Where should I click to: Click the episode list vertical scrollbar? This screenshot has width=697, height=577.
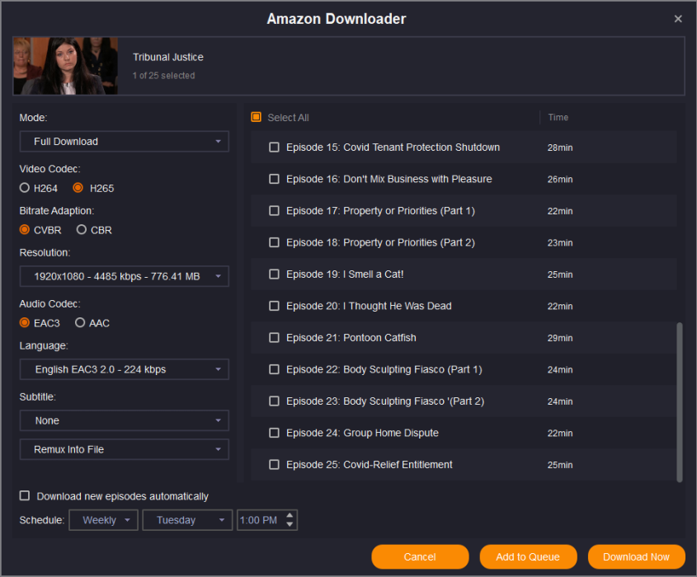[x=680, y=400]
